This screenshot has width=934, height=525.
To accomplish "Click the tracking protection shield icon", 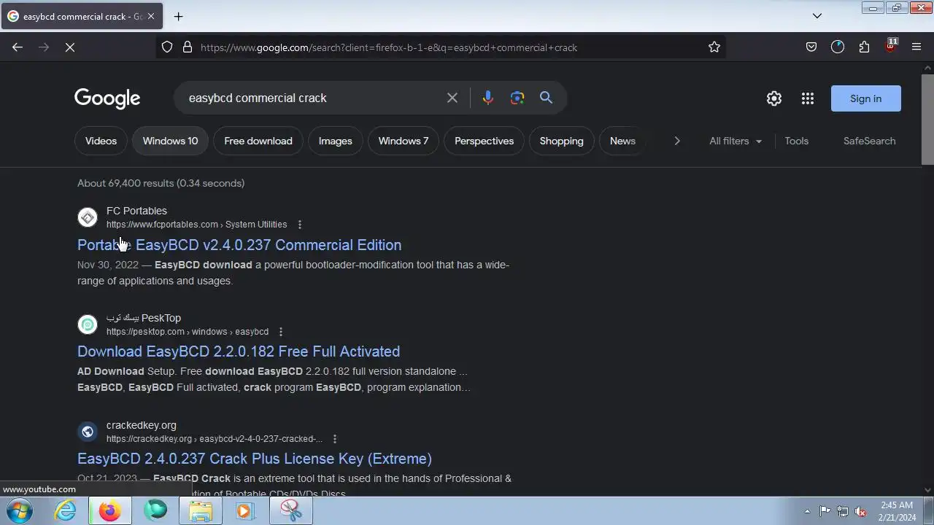I will [x=167, y=47].
